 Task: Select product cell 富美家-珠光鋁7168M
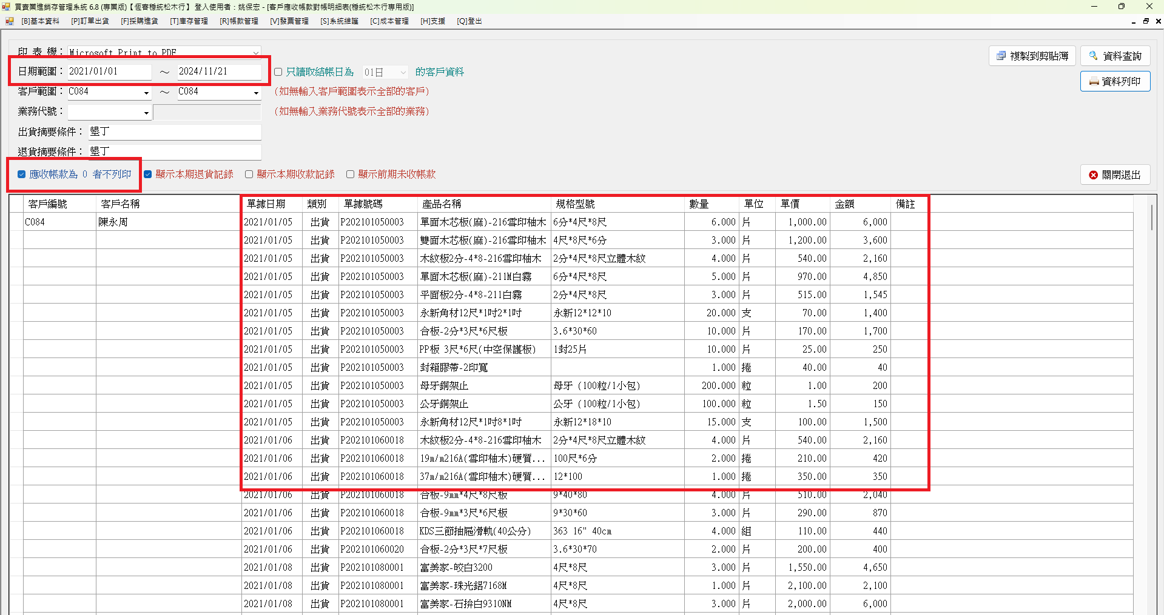(485, 586)
